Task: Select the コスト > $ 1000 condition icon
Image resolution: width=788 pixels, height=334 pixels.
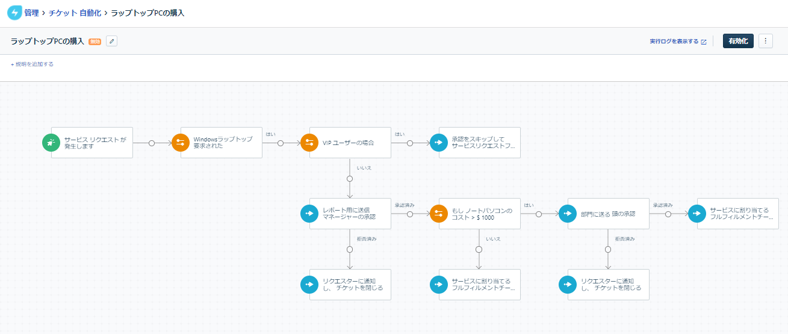Action: pyautogui.click(x=439, y=214)
